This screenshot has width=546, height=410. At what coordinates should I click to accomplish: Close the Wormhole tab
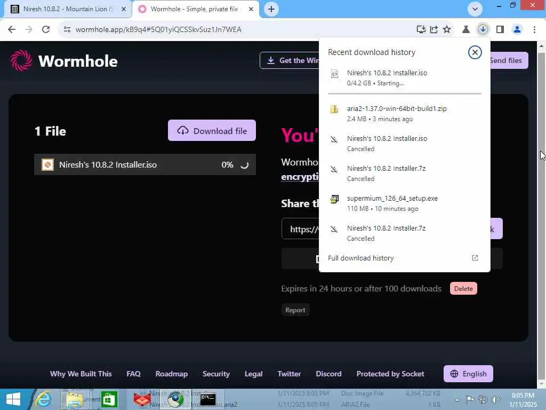coord(251,9)
